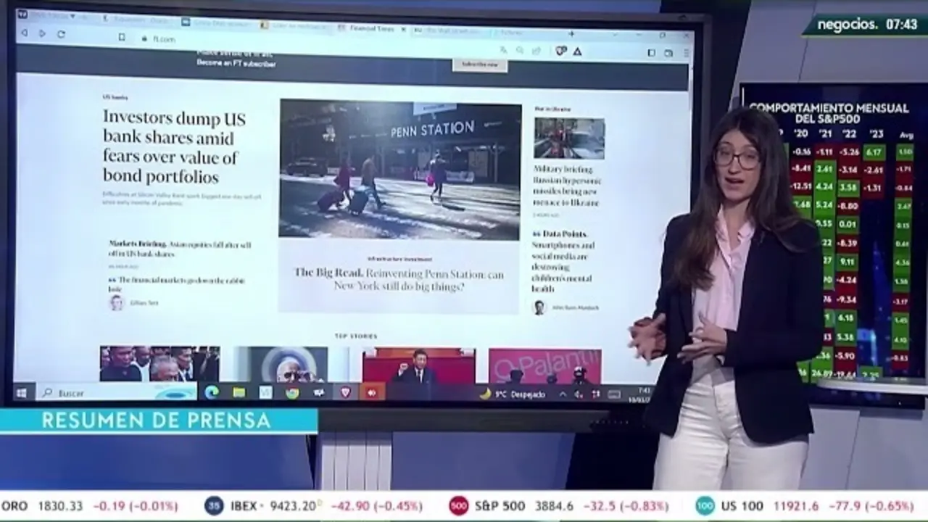The height and width of the screenshot is (522, 928).
Task: Open the Palantir top story thumbnail
Action: [544, 366]
